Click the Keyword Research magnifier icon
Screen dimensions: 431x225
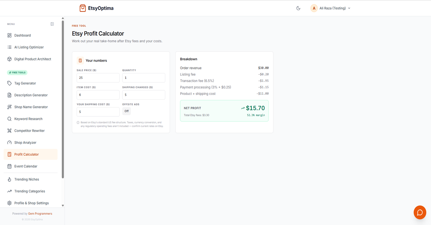9,119
